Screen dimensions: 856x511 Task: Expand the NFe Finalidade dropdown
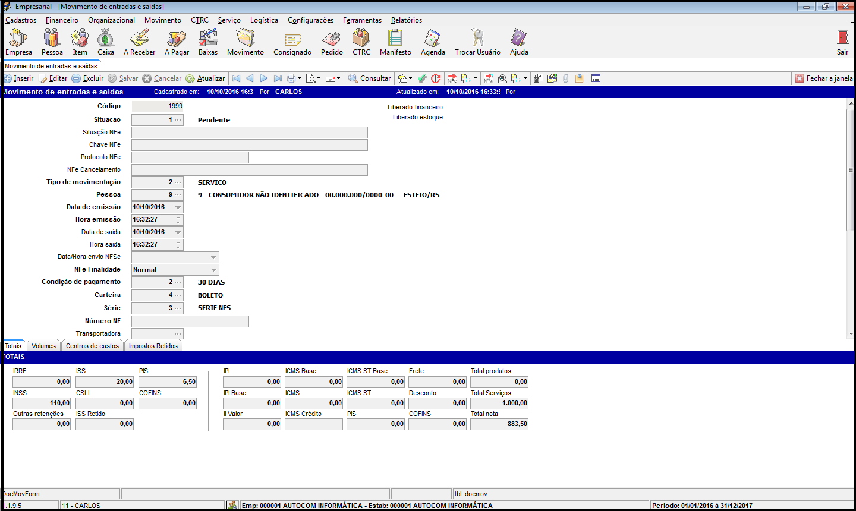coord(213,270)
